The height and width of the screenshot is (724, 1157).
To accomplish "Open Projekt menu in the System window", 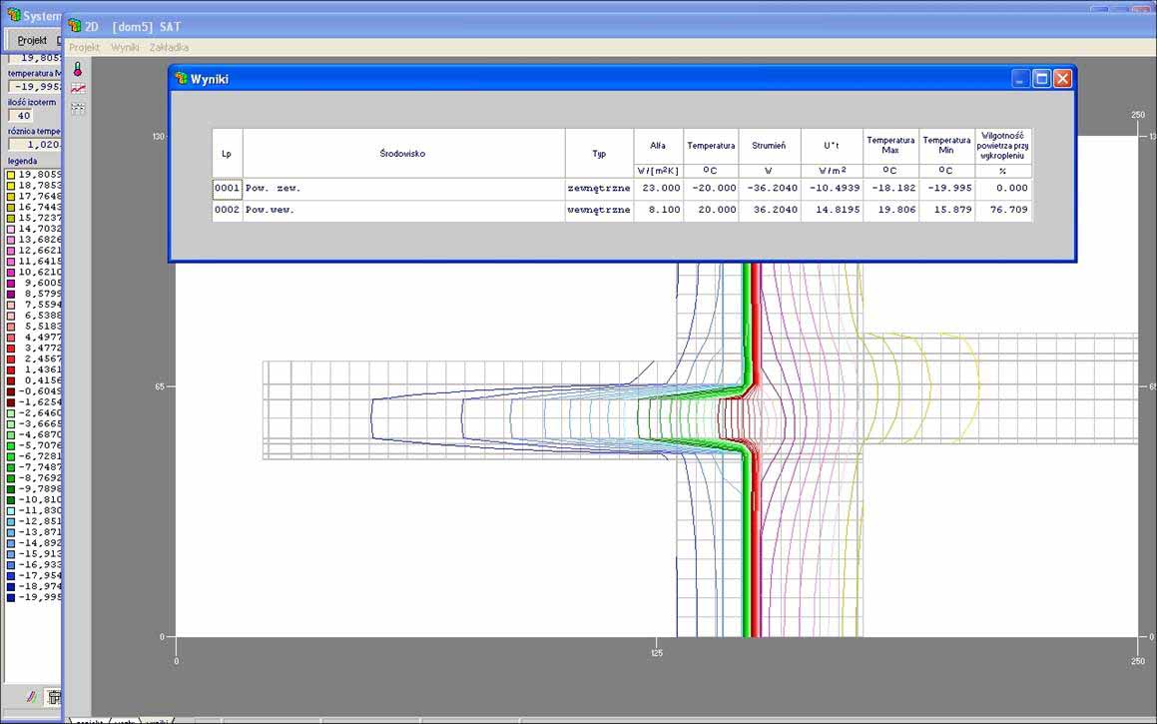I will click(x=32, y=40).
